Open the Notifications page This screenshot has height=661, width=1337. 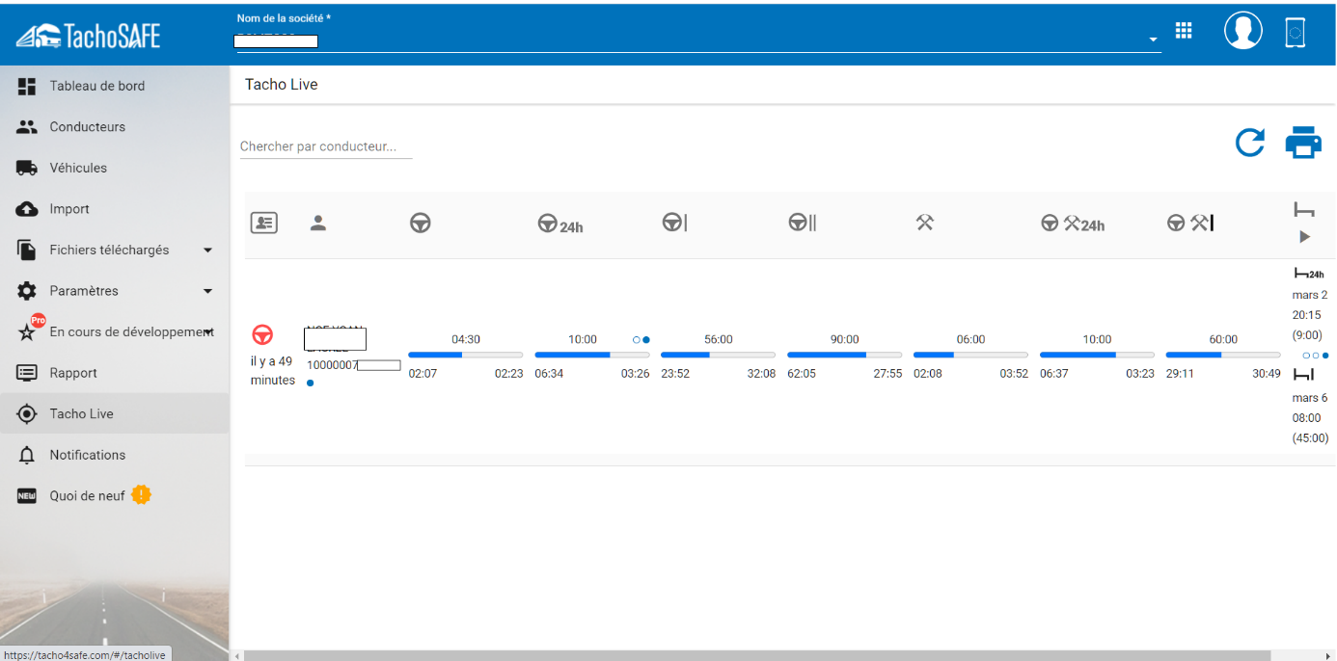tap(87, 455)
